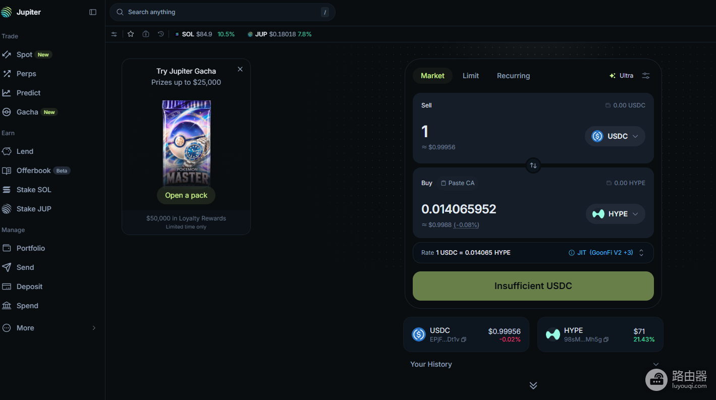Select the JUP $0.18018 ticker
This screenshot has width=716, height=400.
(x=279, y=34)
